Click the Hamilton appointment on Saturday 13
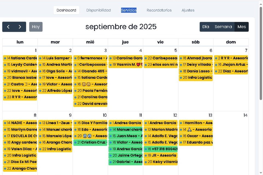The width and height of the screenshot is (263, 175). click(x=196, y=123)
